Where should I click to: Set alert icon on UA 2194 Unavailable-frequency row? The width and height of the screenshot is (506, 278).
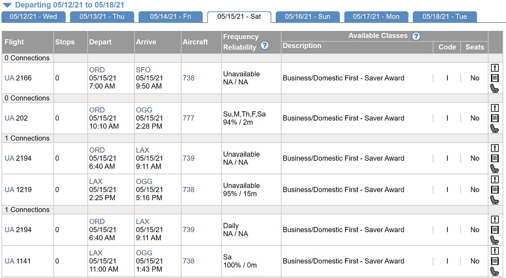click(495, 148)
